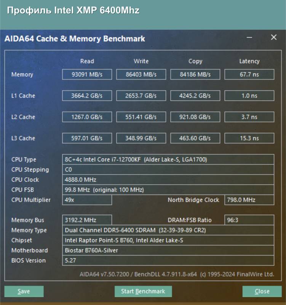
Task: Start the benchmark run
Action: (x=143, y=291)
